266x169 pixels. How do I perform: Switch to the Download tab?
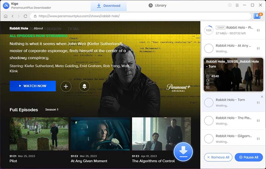(x=109, y=6)
